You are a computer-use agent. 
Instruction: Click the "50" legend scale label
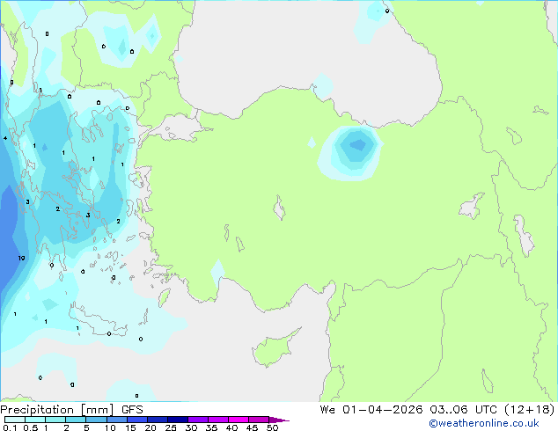pyautogui.click(x=272, y=427)
